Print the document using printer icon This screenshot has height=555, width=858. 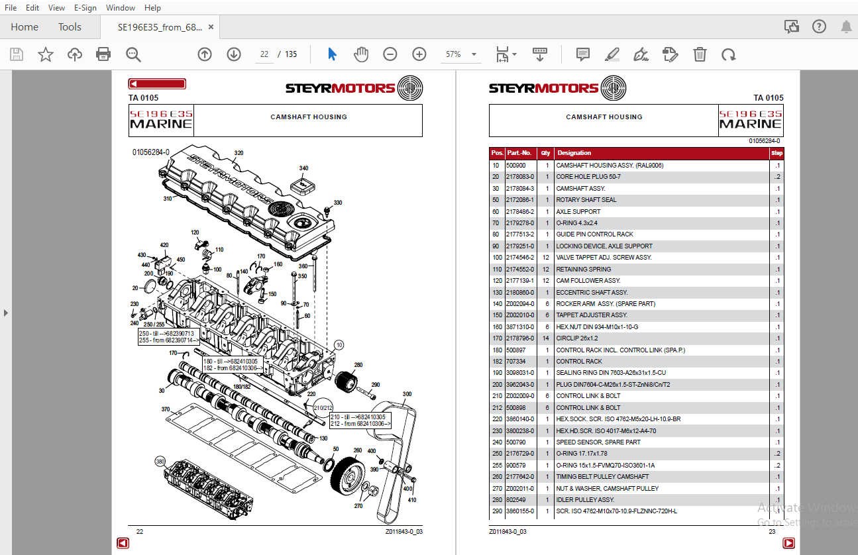coord(103,54)
